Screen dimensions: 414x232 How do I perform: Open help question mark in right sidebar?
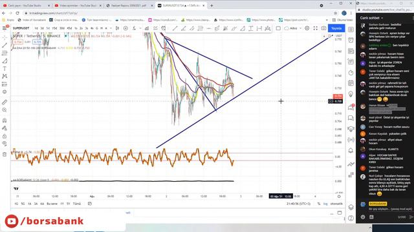tap(351, 218)
